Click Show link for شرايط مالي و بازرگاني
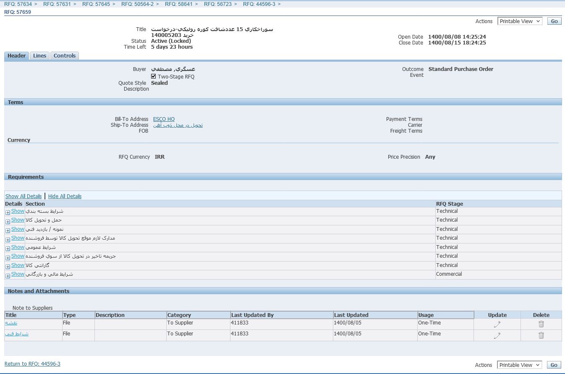 click(x=18, y=274)
